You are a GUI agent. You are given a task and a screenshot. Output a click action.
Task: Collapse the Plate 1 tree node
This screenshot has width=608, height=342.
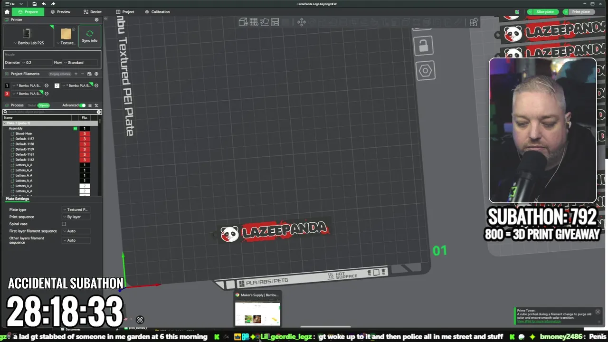click(5, 123)
